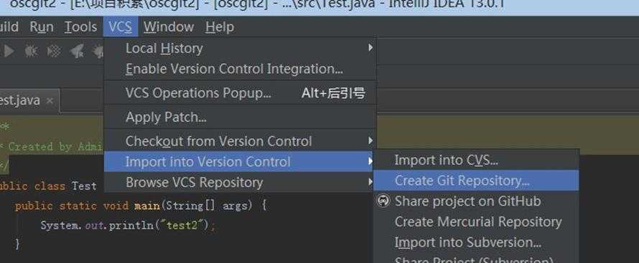Click the GitHub icon beside Share project
Image resolution: width=639 pixels, height=263 pixels.
click(383, 201)
